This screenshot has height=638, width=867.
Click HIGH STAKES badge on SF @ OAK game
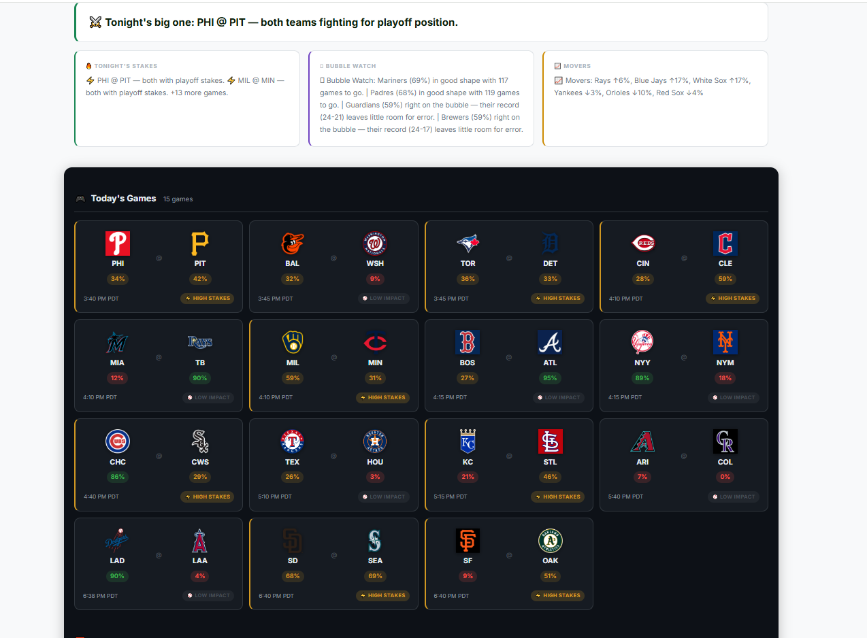pos(558,596)
